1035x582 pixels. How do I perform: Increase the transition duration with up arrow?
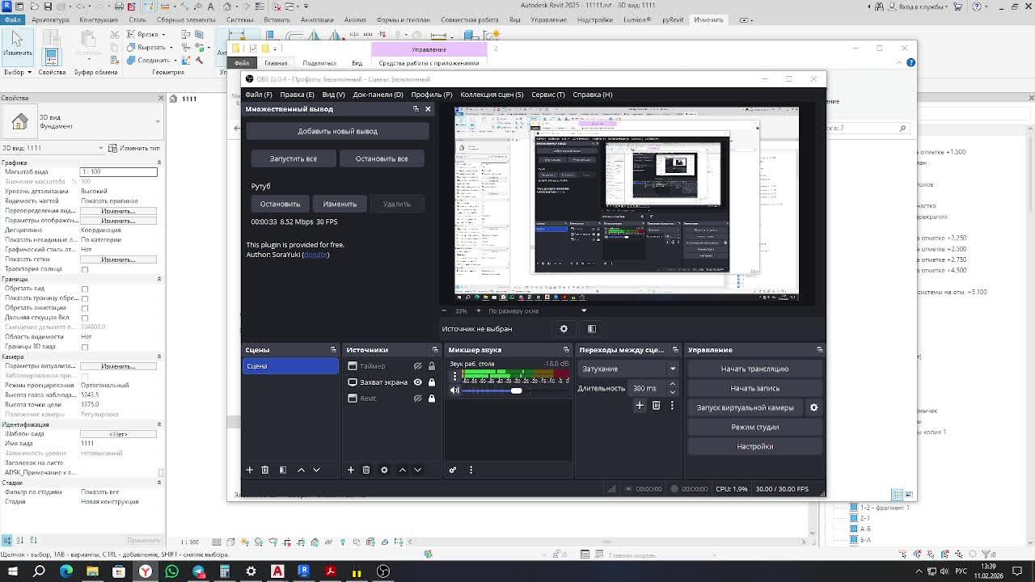coord(673,385)
